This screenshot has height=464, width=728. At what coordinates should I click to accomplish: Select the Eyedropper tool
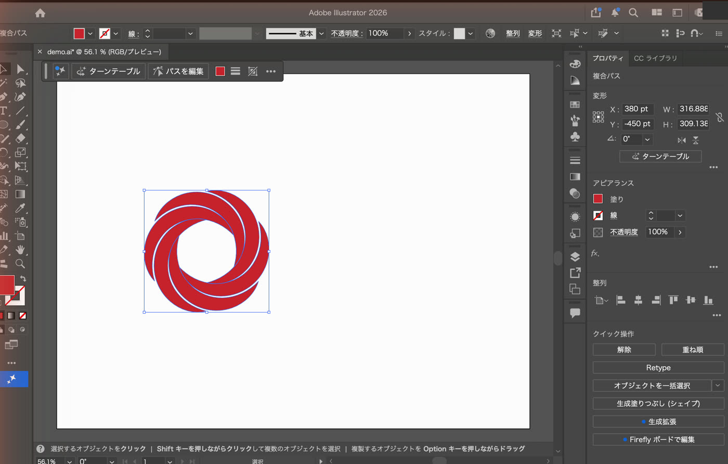pos(20,208)
